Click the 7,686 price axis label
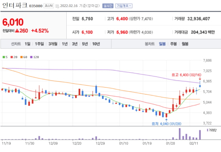 pyautogui.click(x=207, y=60)
